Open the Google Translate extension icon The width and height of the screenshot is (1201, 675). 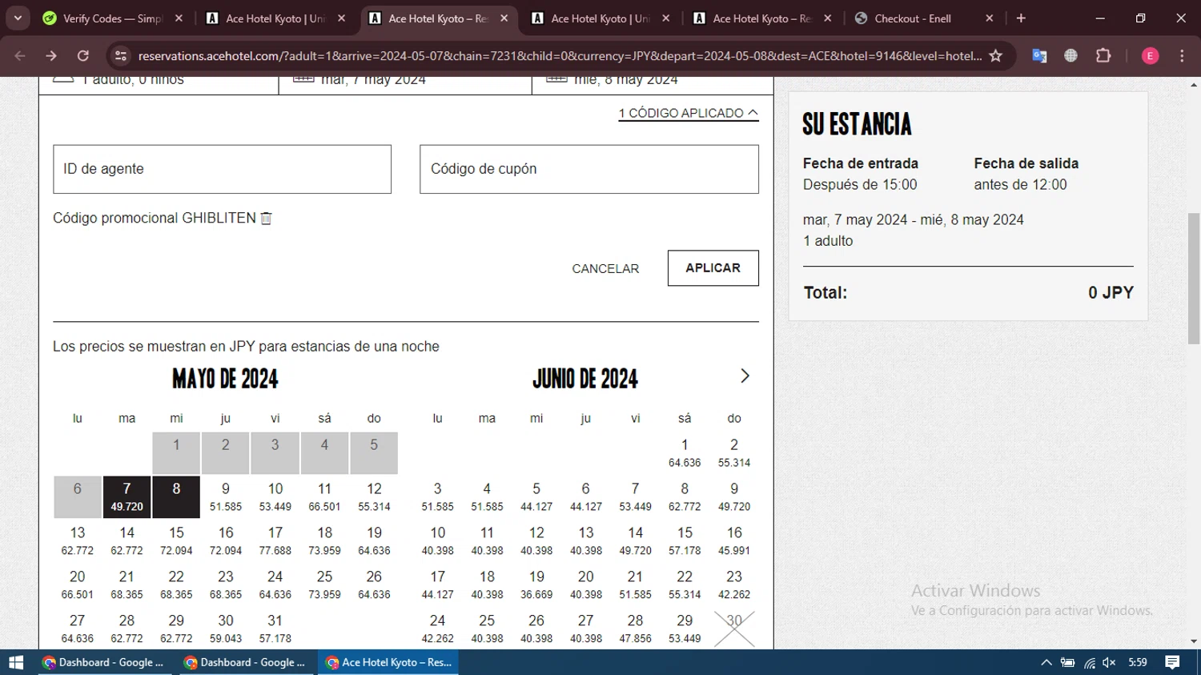tap(1039, 55)
